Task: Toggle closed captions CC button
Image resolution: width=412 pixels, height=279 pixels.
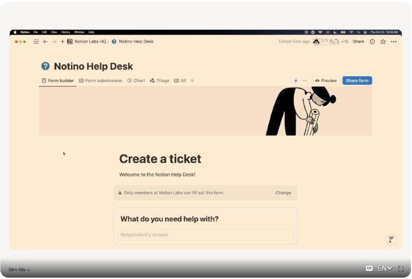Action: [x=369, y=268]
